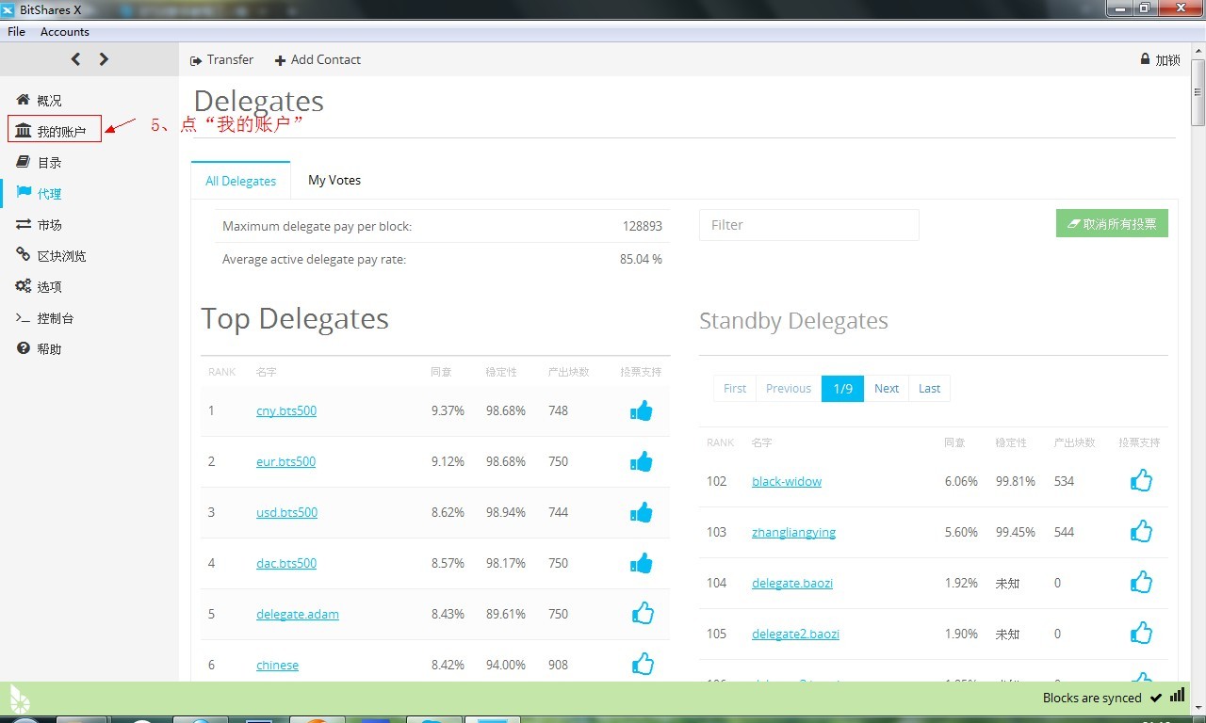Click the network signal bars icon
Viewport: 1206px width, 723px height.
(x=1177, y=696)
